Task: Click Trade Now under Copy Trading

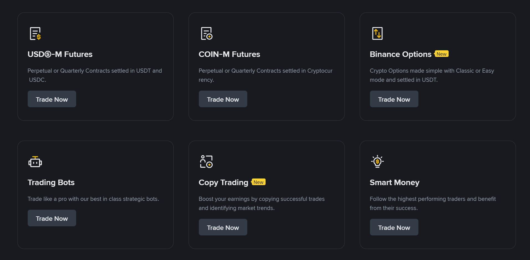Action: pos(223,227)
